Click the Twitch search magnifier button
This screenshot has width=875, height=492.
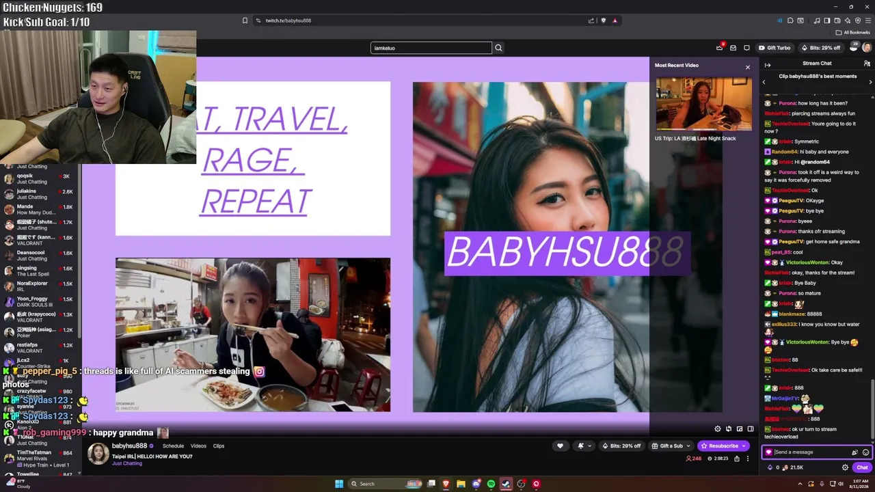[x=498, y=48]
